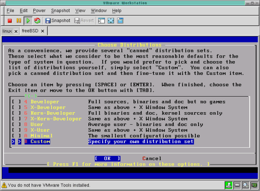Click 'The smallest configuration possible' description
260x191 pixels.
(x=144, y=136)
